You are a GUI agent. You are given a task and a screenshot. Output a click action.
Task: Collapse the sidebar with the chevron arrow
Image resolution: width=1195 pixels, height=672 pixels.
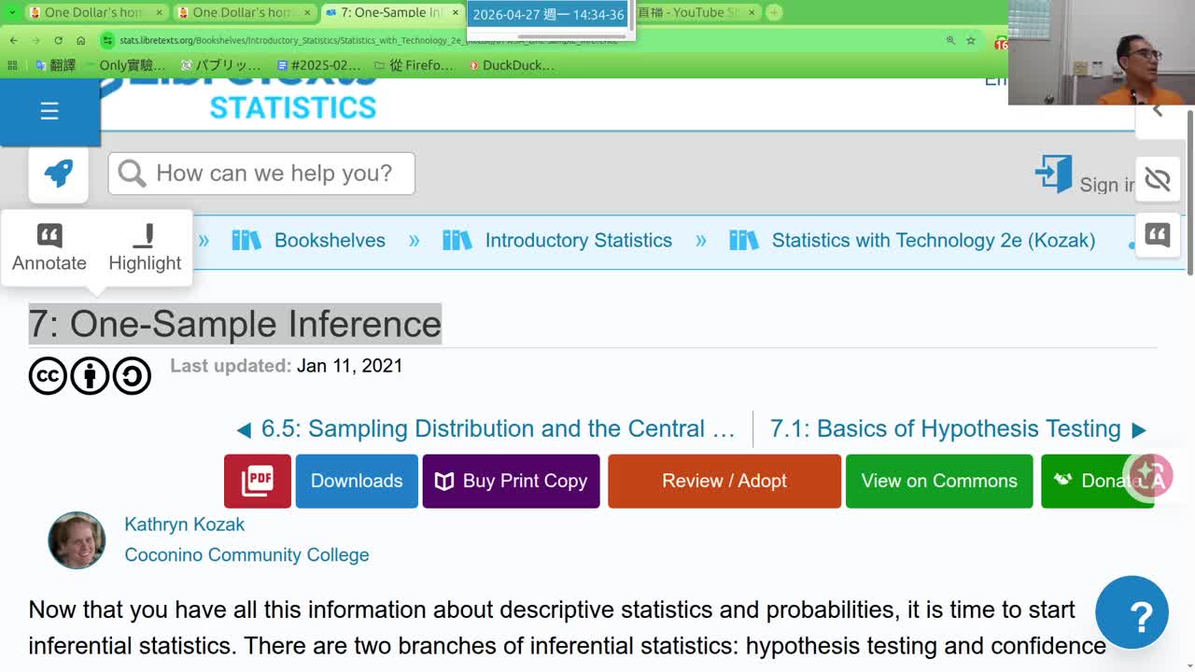[x=1158, y=110]
